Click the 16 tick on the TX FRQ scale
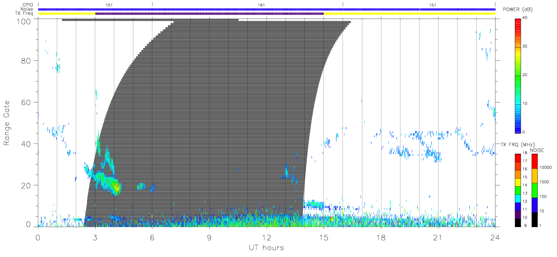Screen dimensions: 557x257 (x=524, y=169)
